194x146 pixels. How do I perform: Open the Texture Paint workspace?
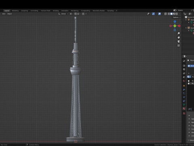click(46, 11)
